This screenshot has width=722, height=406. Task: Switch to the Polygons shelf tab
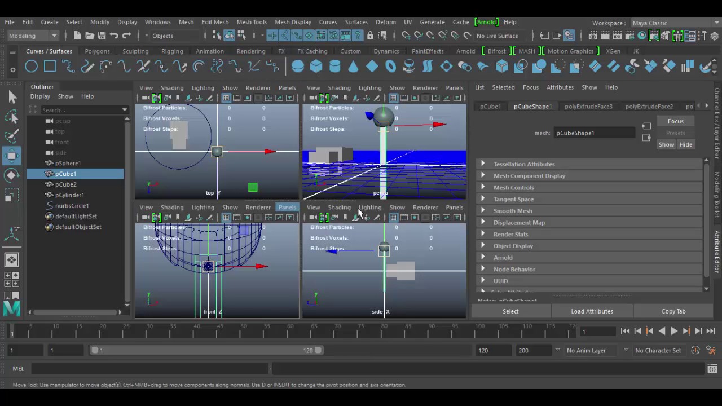pos(97,51)
